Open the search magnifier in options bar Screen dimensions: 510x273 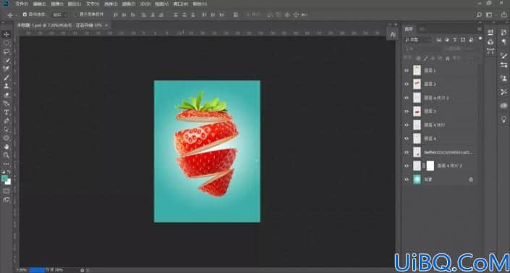[479, 15]
